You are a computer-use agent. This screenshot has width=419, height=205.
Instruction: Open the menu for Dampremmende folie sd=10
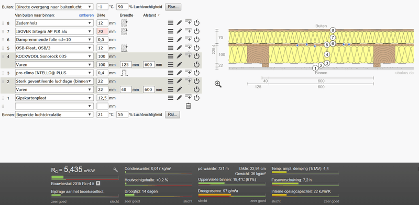[171, 40]
